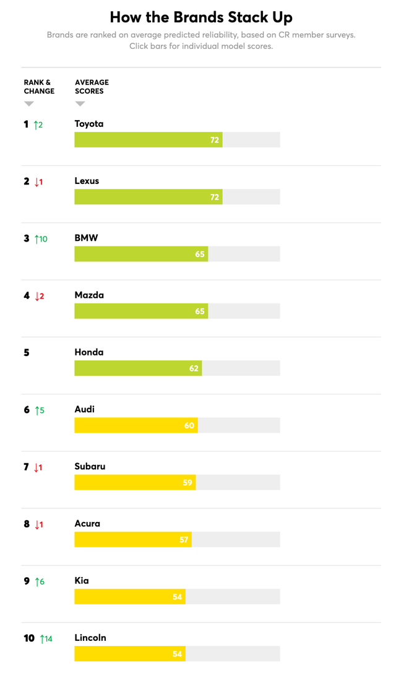The image size is (396, 675).
Task: Open Lexus bar showing 72
Action: [148, 197]
